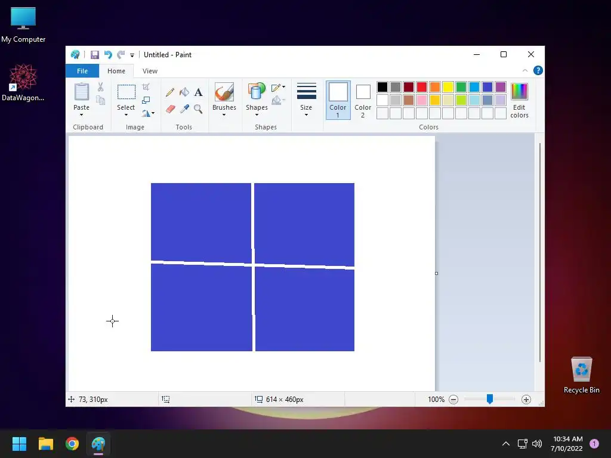Click the Redo arrow in title bar
Screen dimensions: 611x458
click(121, 55)
